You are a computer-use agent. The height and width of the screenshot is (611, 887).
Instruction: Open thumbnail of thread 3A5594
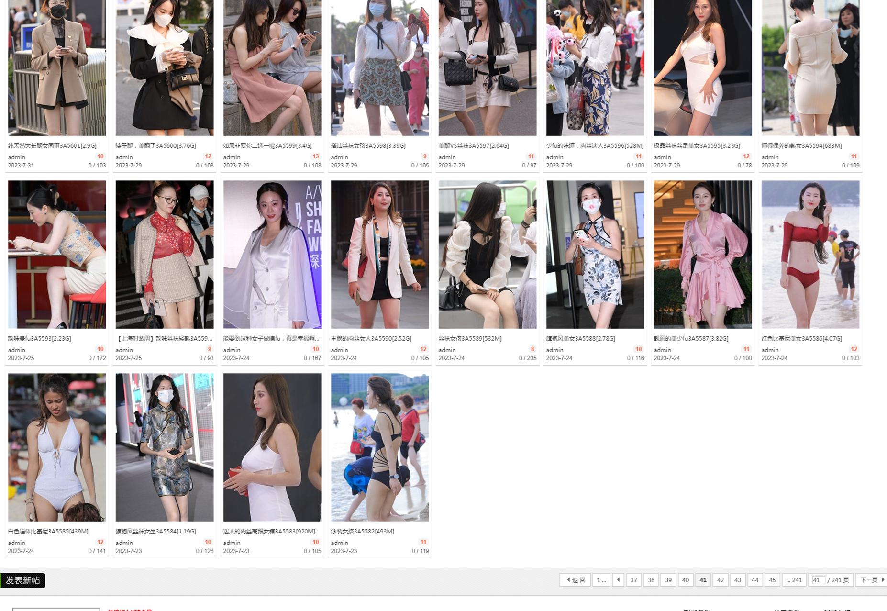point(810,67)
